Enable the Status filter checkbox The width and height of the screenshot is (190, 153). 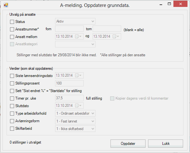[x=12, y=22]
